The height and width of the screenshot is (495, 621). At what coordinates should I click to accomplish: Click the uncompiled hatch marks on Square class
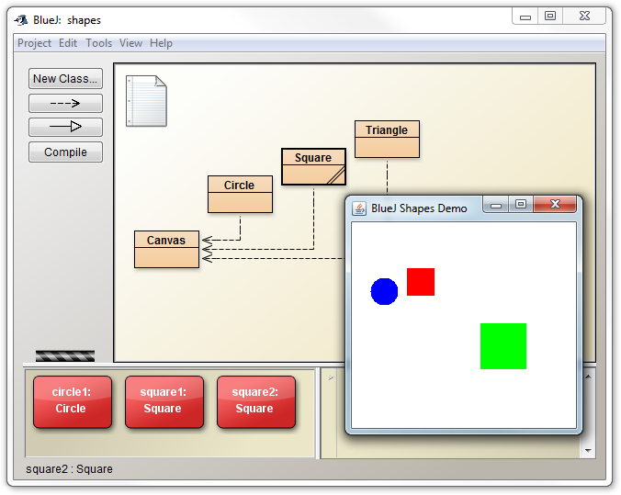coord(336,175)
